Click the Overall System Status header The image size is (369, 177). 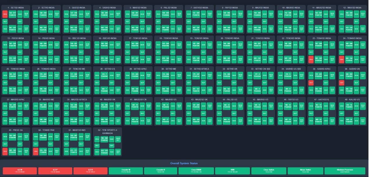click(x=184, y=163)
